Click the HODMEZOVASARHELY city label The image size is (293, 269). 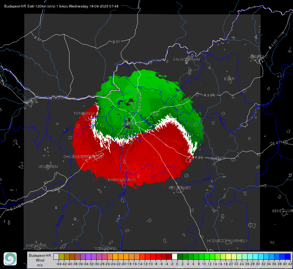click(x=227, y=241)
